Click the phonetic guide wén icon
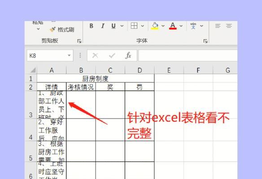262x179 pixels. [193, 26]
